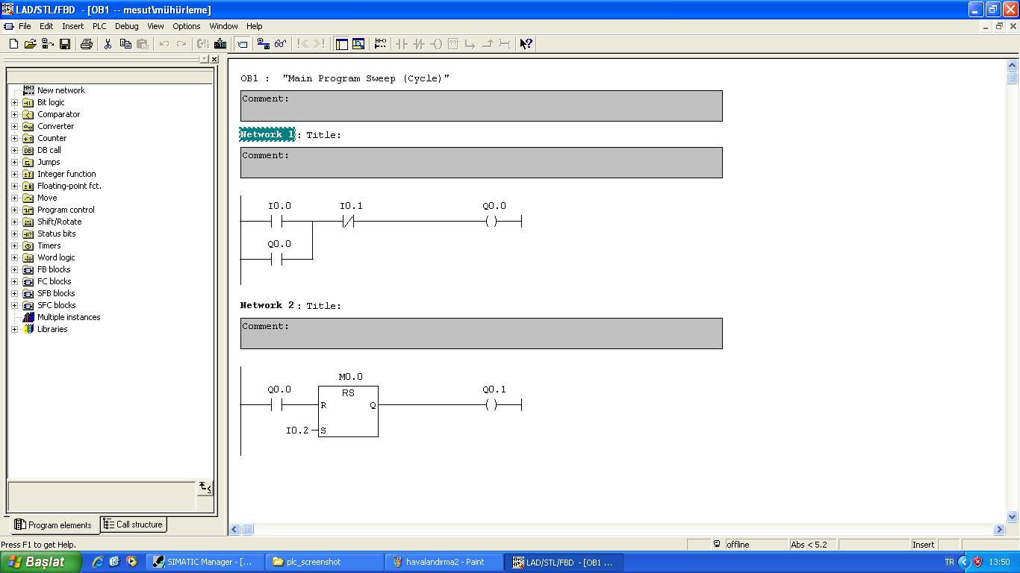The image size is (1020, 573).
Task: Expand the Timers tree node
Action: click(x=14, y=245)
